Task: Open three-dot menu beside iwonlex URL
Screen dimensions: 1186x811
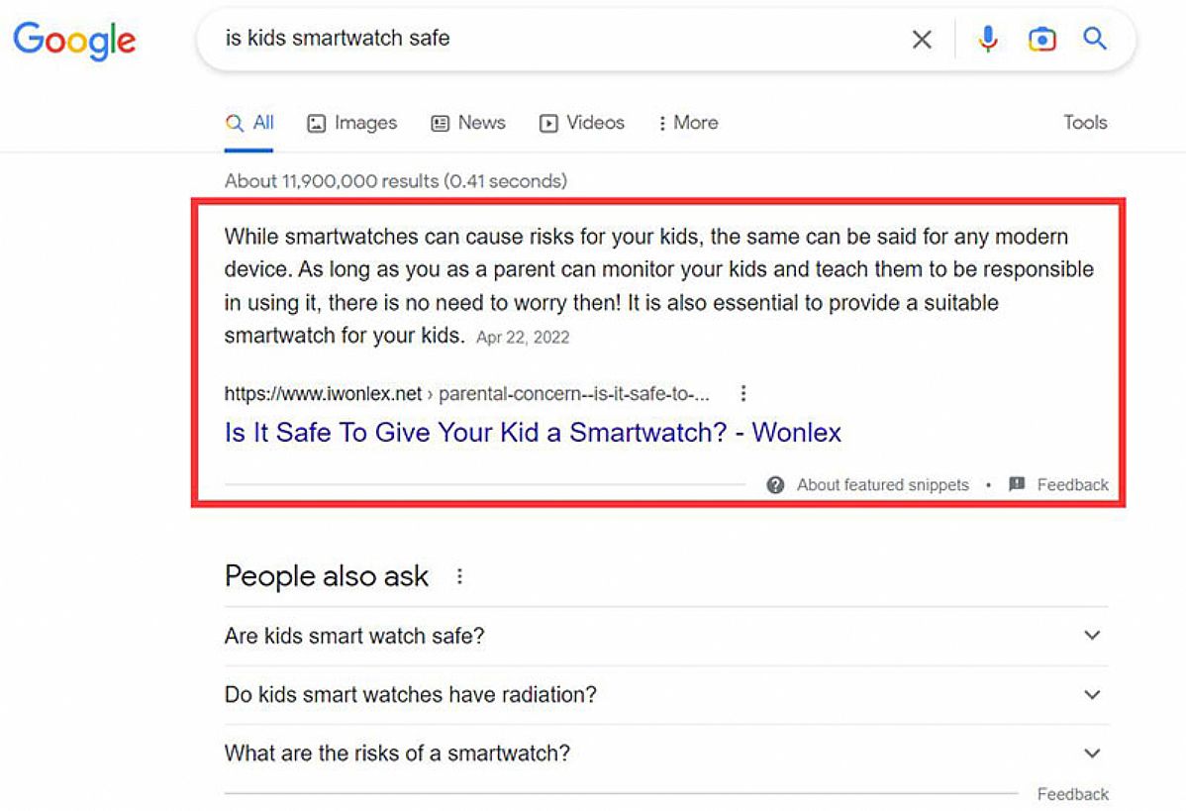Action: click(743, 393)
